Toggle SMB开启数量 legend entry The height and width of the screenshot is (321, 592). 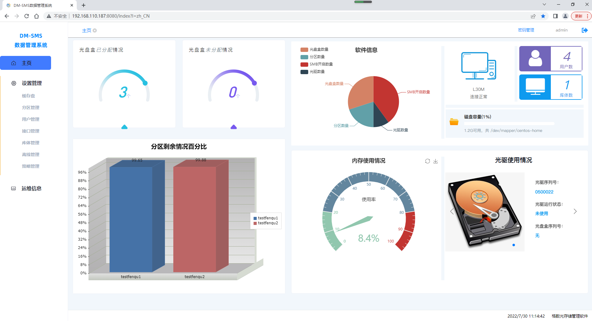tap(317, 64)
